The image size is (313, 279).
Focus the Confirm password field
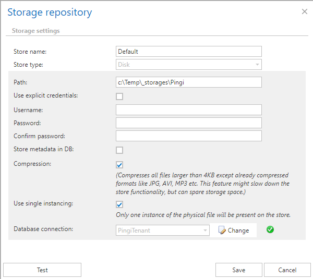pyautogui.click(x=188, y=136)
